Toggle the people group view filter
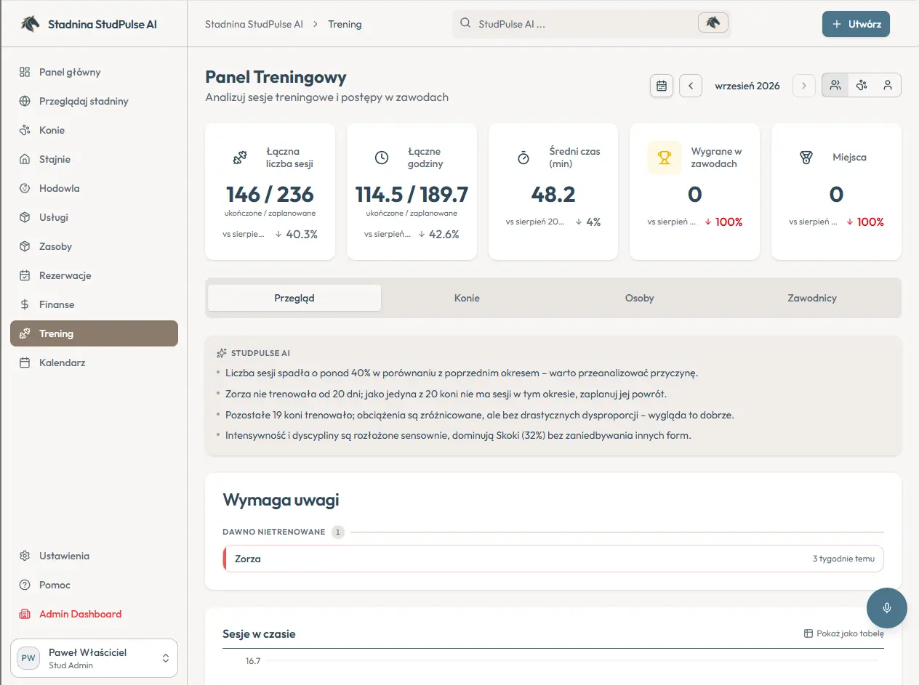 [x=835, y=86]
